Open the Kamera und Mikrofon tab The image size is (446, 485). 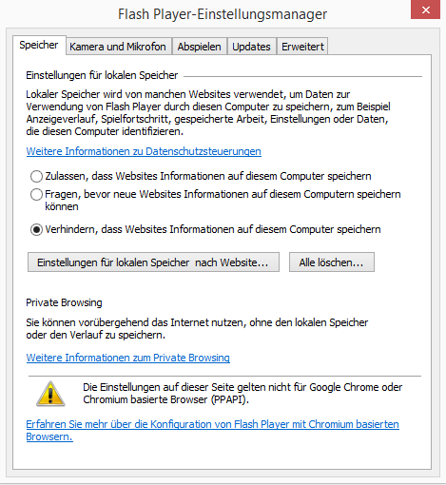(x=118, y=47)
